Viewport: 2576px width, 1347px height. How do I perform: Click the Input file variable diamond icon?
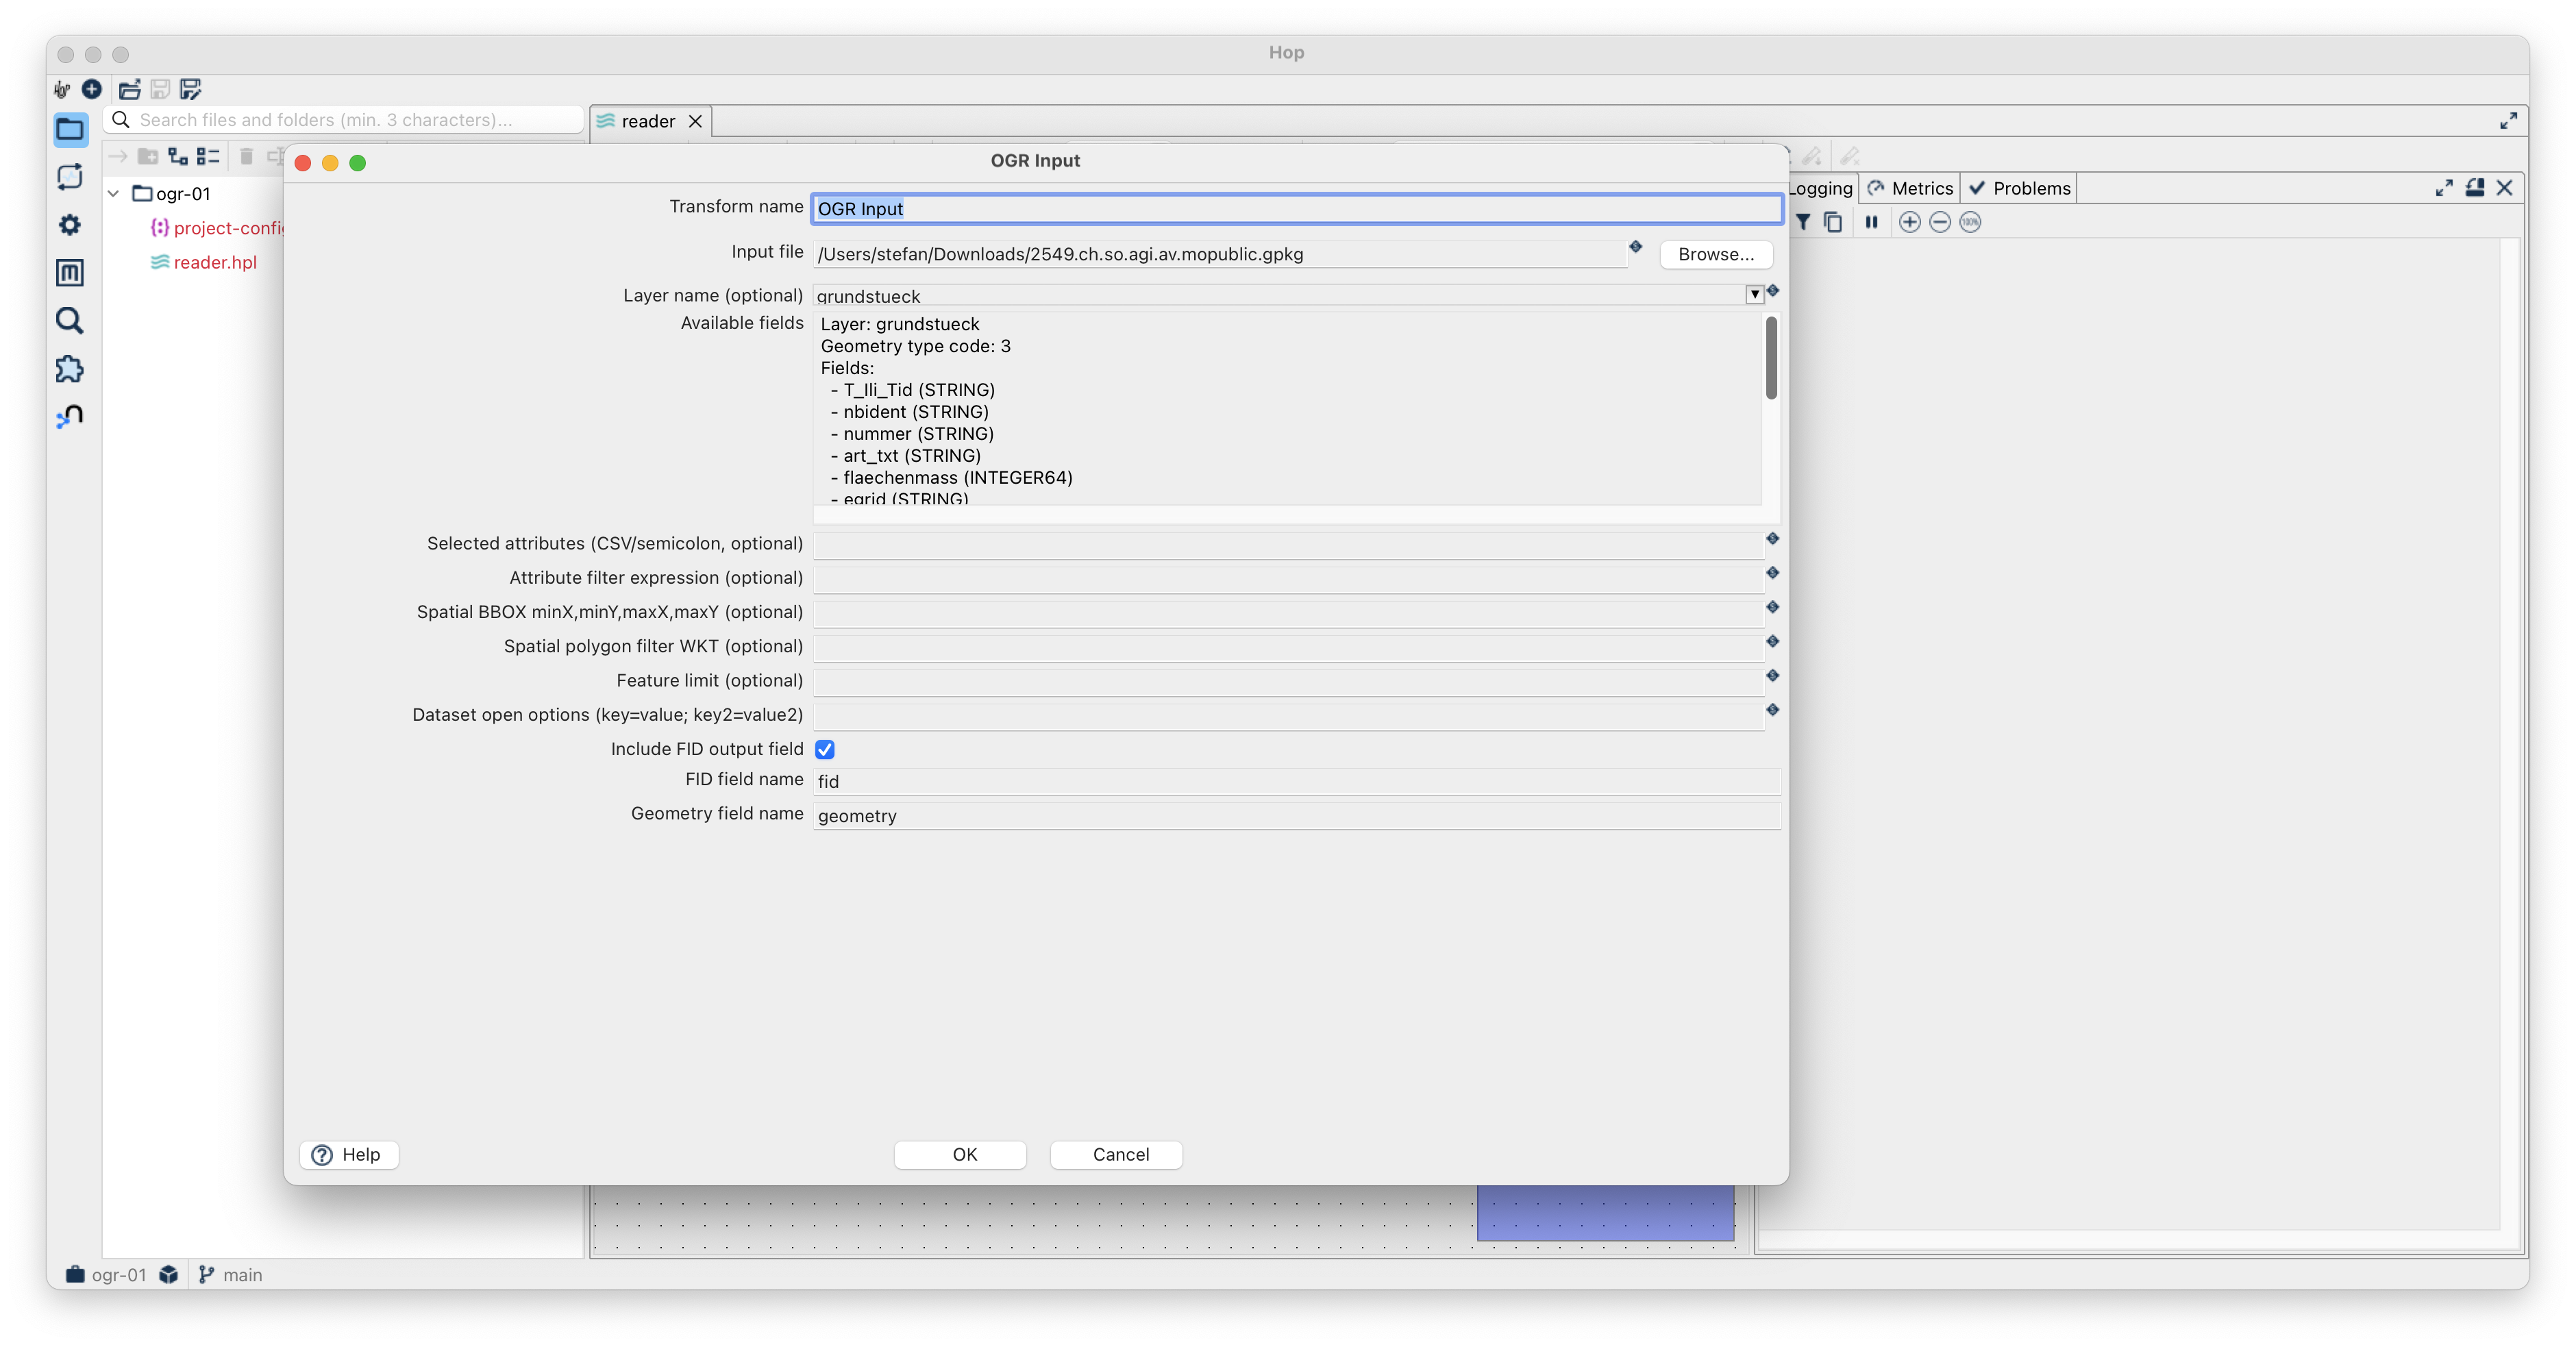tap(1636, 247)
